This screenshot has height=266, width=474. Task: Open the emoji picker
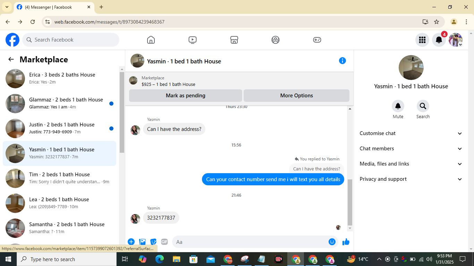click(332, 242)
